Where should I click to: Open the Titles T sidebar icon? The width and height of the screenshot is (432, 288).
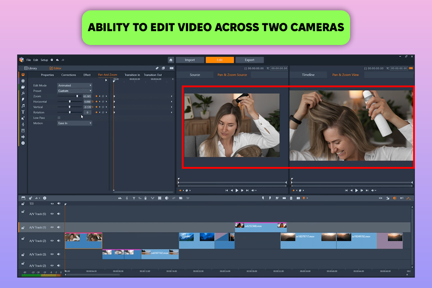click(23, 112)
